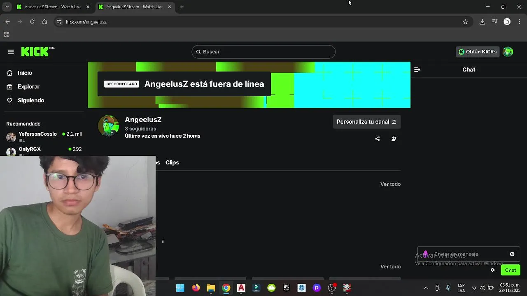Image resolution: width=527 pixels, height=296 pixels.
Task: Share the channel using share icon
Action: pos(378,139)
